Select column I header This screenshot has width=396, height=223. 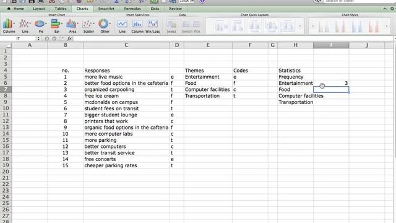pos(331,45)
